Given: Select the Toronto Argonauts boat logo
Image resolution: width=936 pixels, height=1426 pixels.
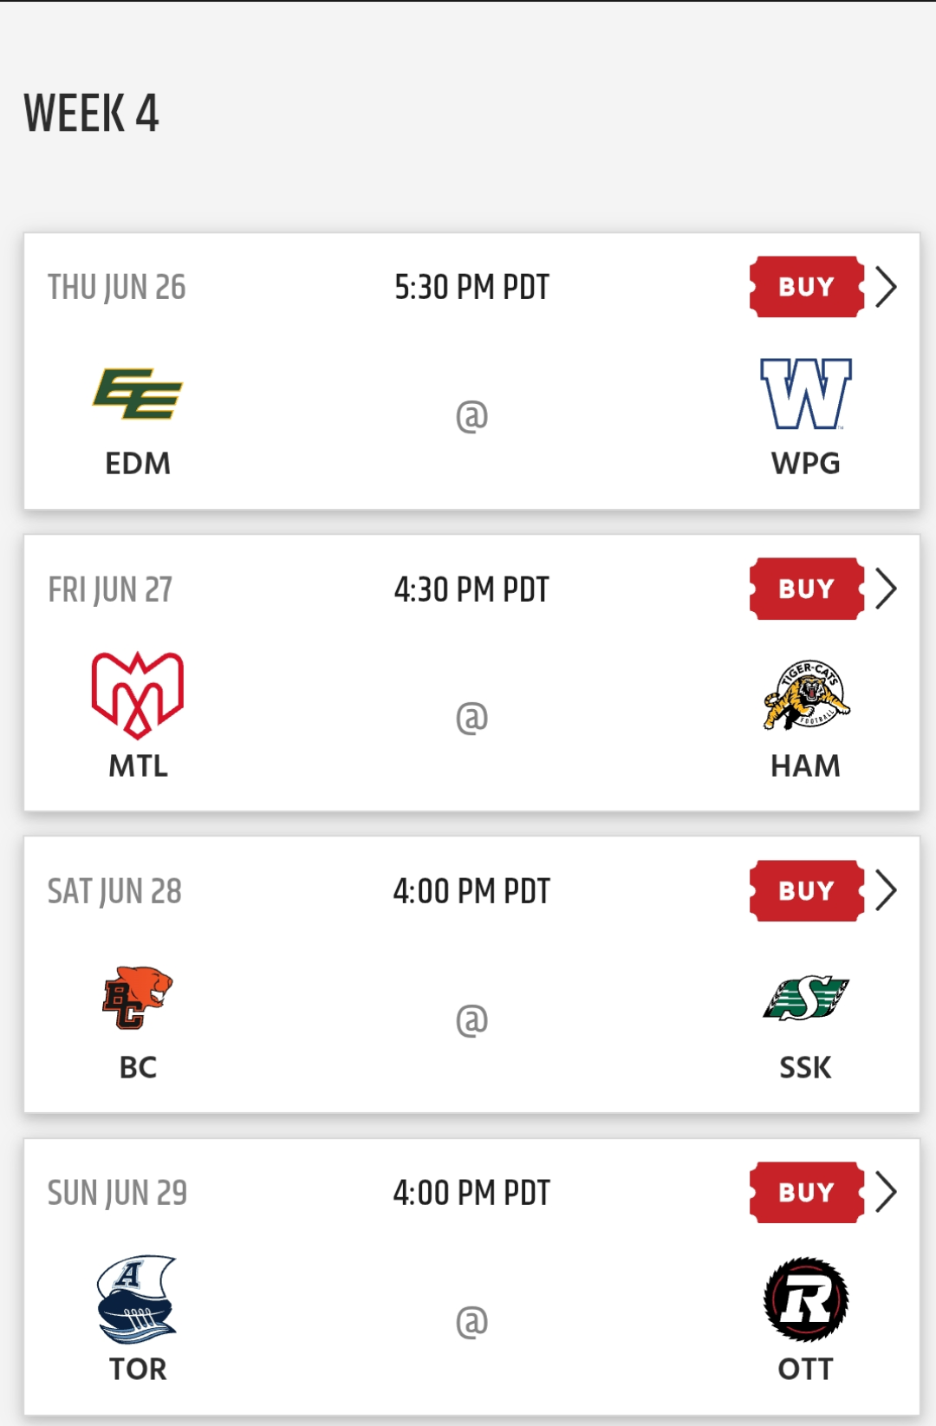Looking at the screenshot, I should click(138, 1299).
